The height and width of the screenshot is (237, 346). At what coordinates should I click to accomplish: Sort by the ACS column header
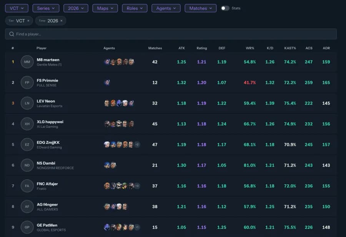pyautogui.click(x=309, y=48)
